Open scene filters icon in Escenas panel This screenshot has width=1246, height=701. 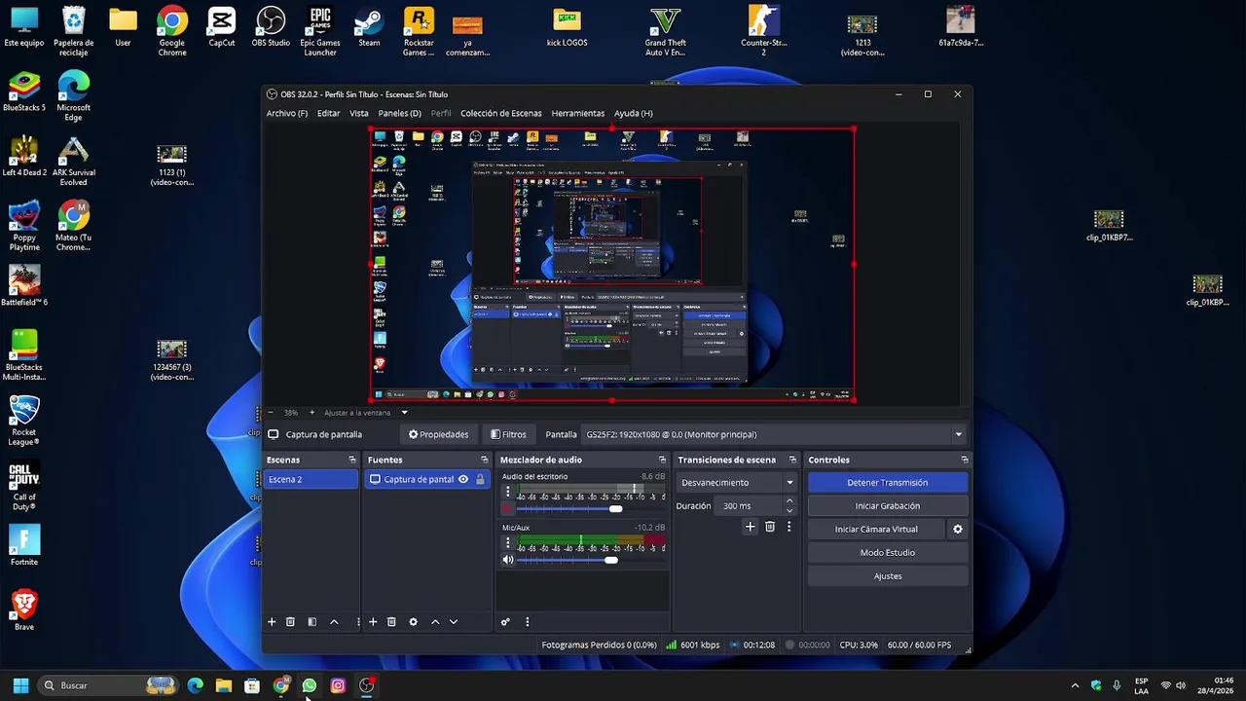coord(311,622)
